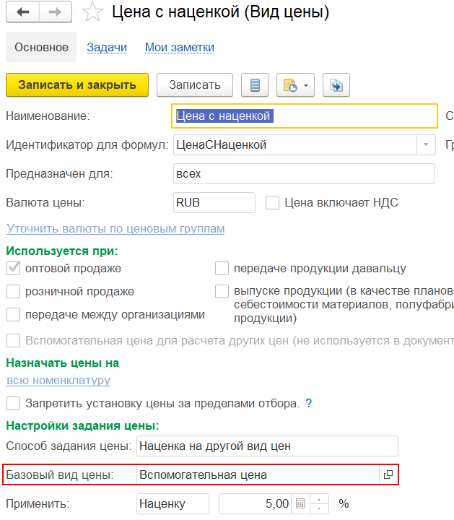Click the Записать и закрыть button
This screenshot has width=454, height=520.
point(77,85)
